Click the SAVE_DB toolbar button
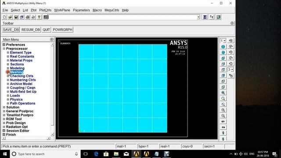 coord(11,29)
